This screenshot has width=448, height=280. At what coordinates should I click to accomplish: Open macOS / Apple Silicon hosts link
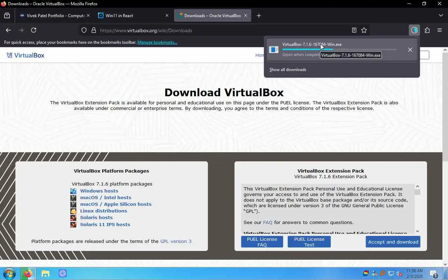(x=116, y=204)
